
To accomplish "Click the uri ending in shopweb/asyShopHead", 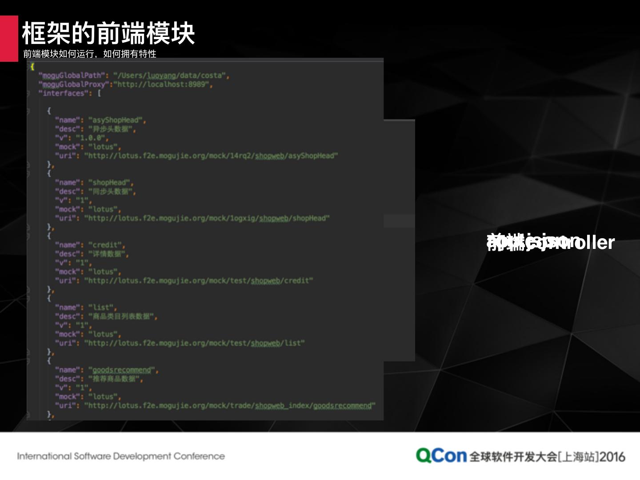I will pyautogui.click(x=211, y=156).
